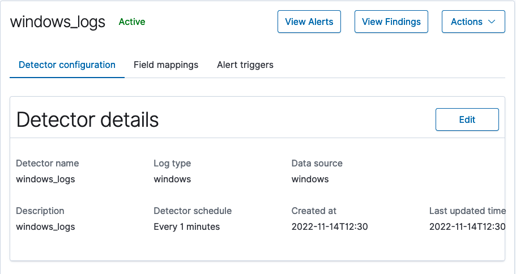
Task: Click the Data source field label
Action: tap(317, 163)
